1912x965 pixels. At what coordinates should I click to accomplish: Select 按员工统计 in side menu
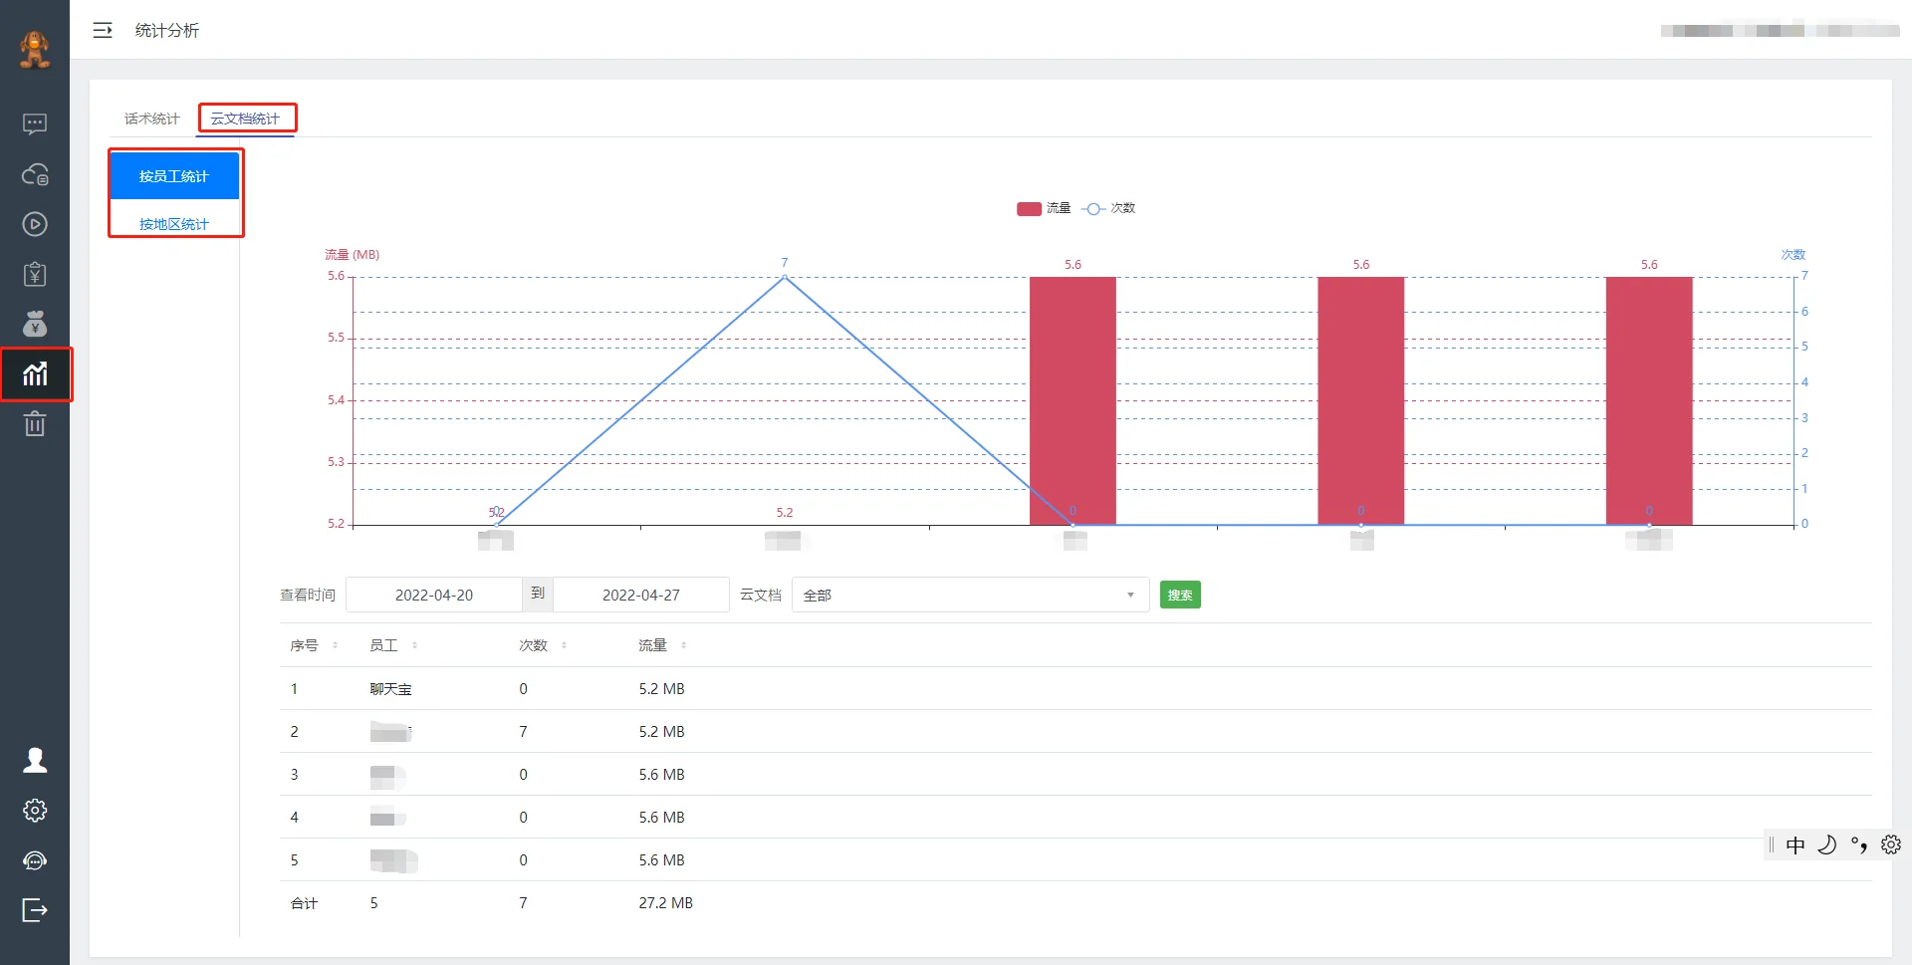coord(174,176)
